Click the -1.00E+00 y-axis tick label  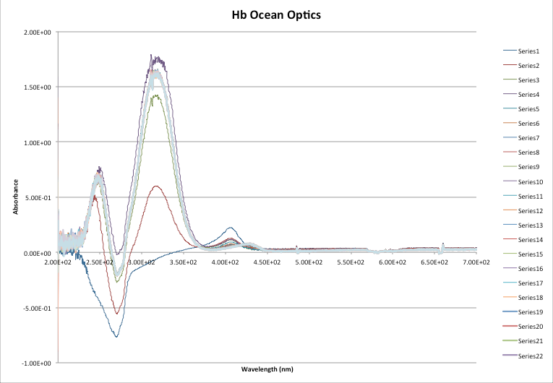click(x=37, y=363)
